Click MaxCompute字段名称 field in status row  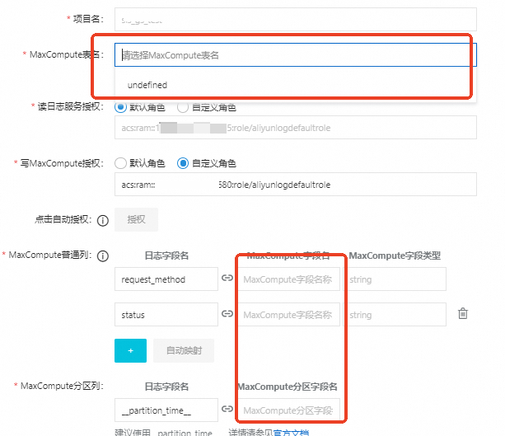tap(289, 315)
